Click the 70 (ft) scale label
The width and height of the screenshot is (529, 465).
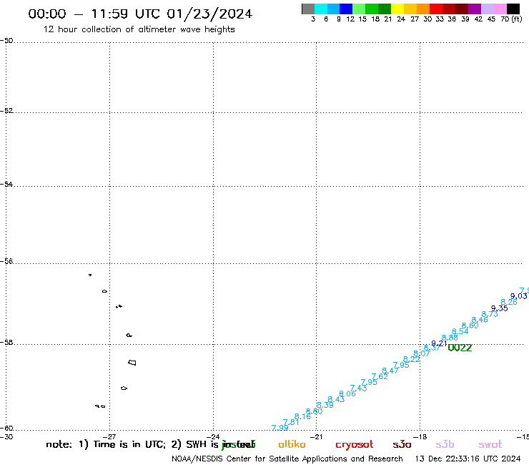(x=511, y=19)
